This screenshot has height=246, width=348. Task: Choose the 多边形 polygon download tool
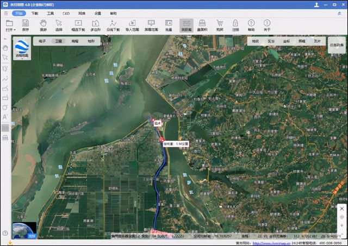coord(96,25)
